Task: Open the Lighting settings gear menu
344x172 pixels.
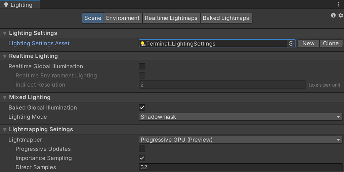Action: click(x=341, y=15)
